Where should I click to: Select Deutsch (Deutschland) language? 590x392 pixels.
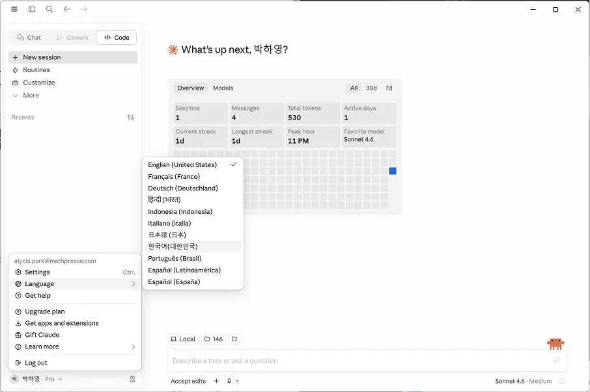193,188
